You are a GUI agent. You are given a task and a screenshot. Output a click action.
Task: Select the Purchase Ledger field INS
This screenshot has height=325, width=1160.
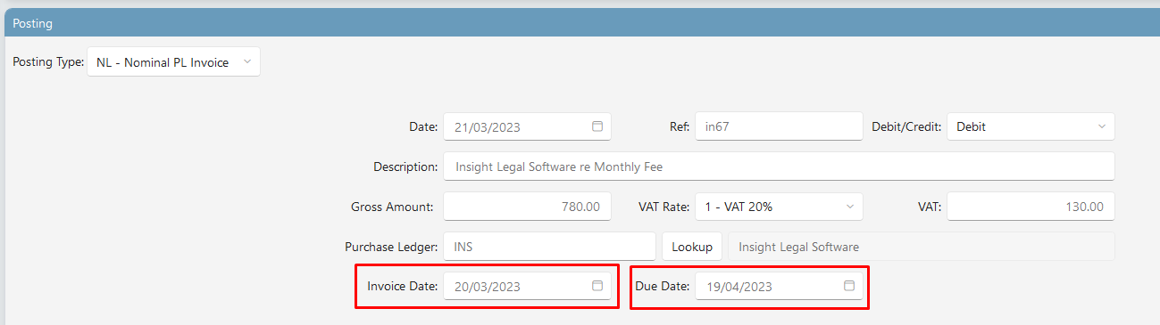pyautogui.click(x=549, y=247)
